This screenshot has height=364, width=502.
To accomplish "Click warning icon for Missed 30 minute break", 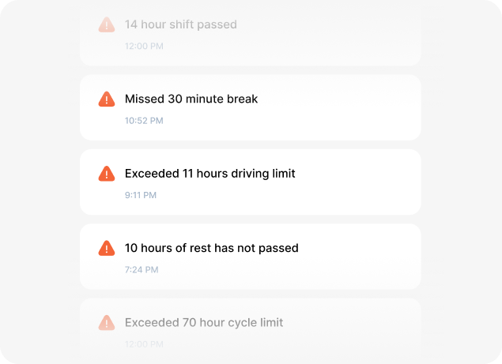I will [x=106, y=99].
